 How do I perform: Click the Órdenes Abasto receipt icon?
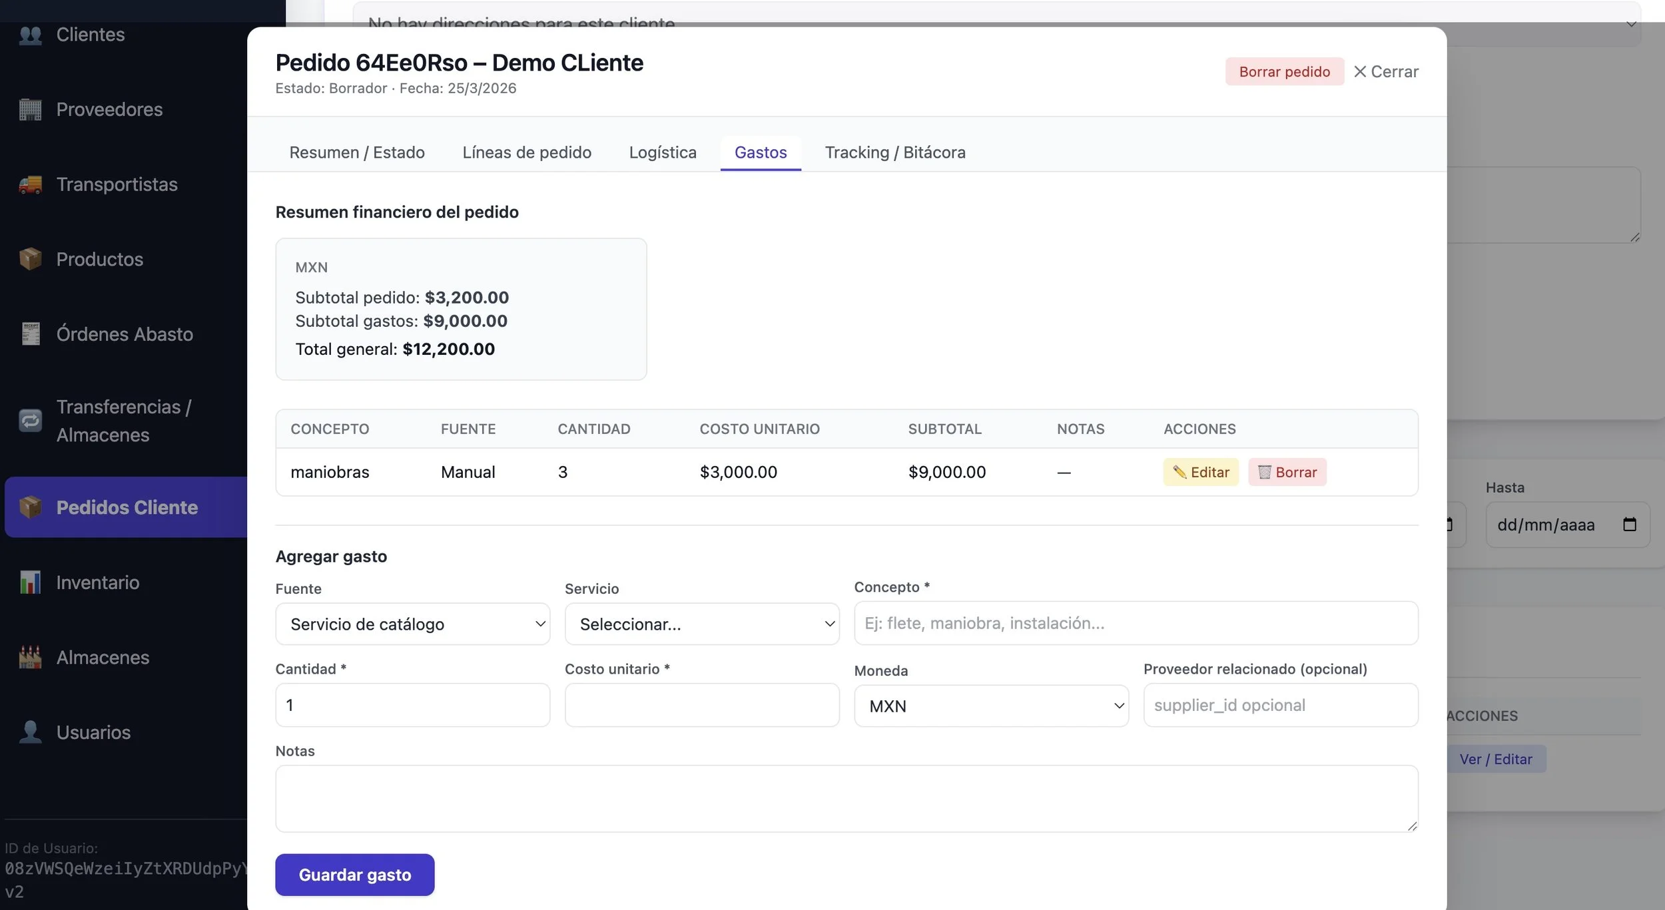pyautogui.click(x=31, y=334)
